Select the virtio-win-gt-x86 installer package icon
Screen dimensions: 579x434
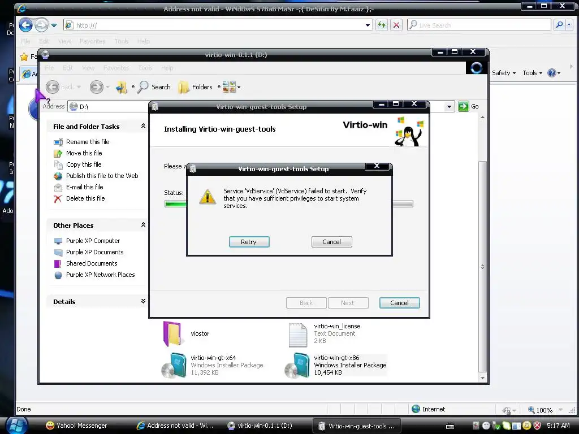click(x=297, y=366)
